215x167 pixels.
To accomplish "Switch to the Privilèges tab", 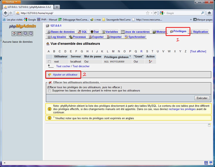I will tap(178, 31).
